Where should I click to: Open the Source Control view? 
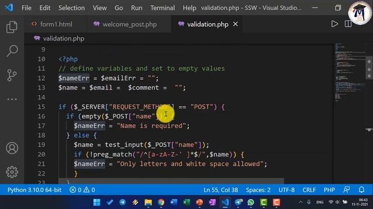(12, 75)
